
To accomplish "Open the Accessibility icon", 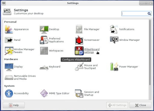I will [x=9, y=94].
